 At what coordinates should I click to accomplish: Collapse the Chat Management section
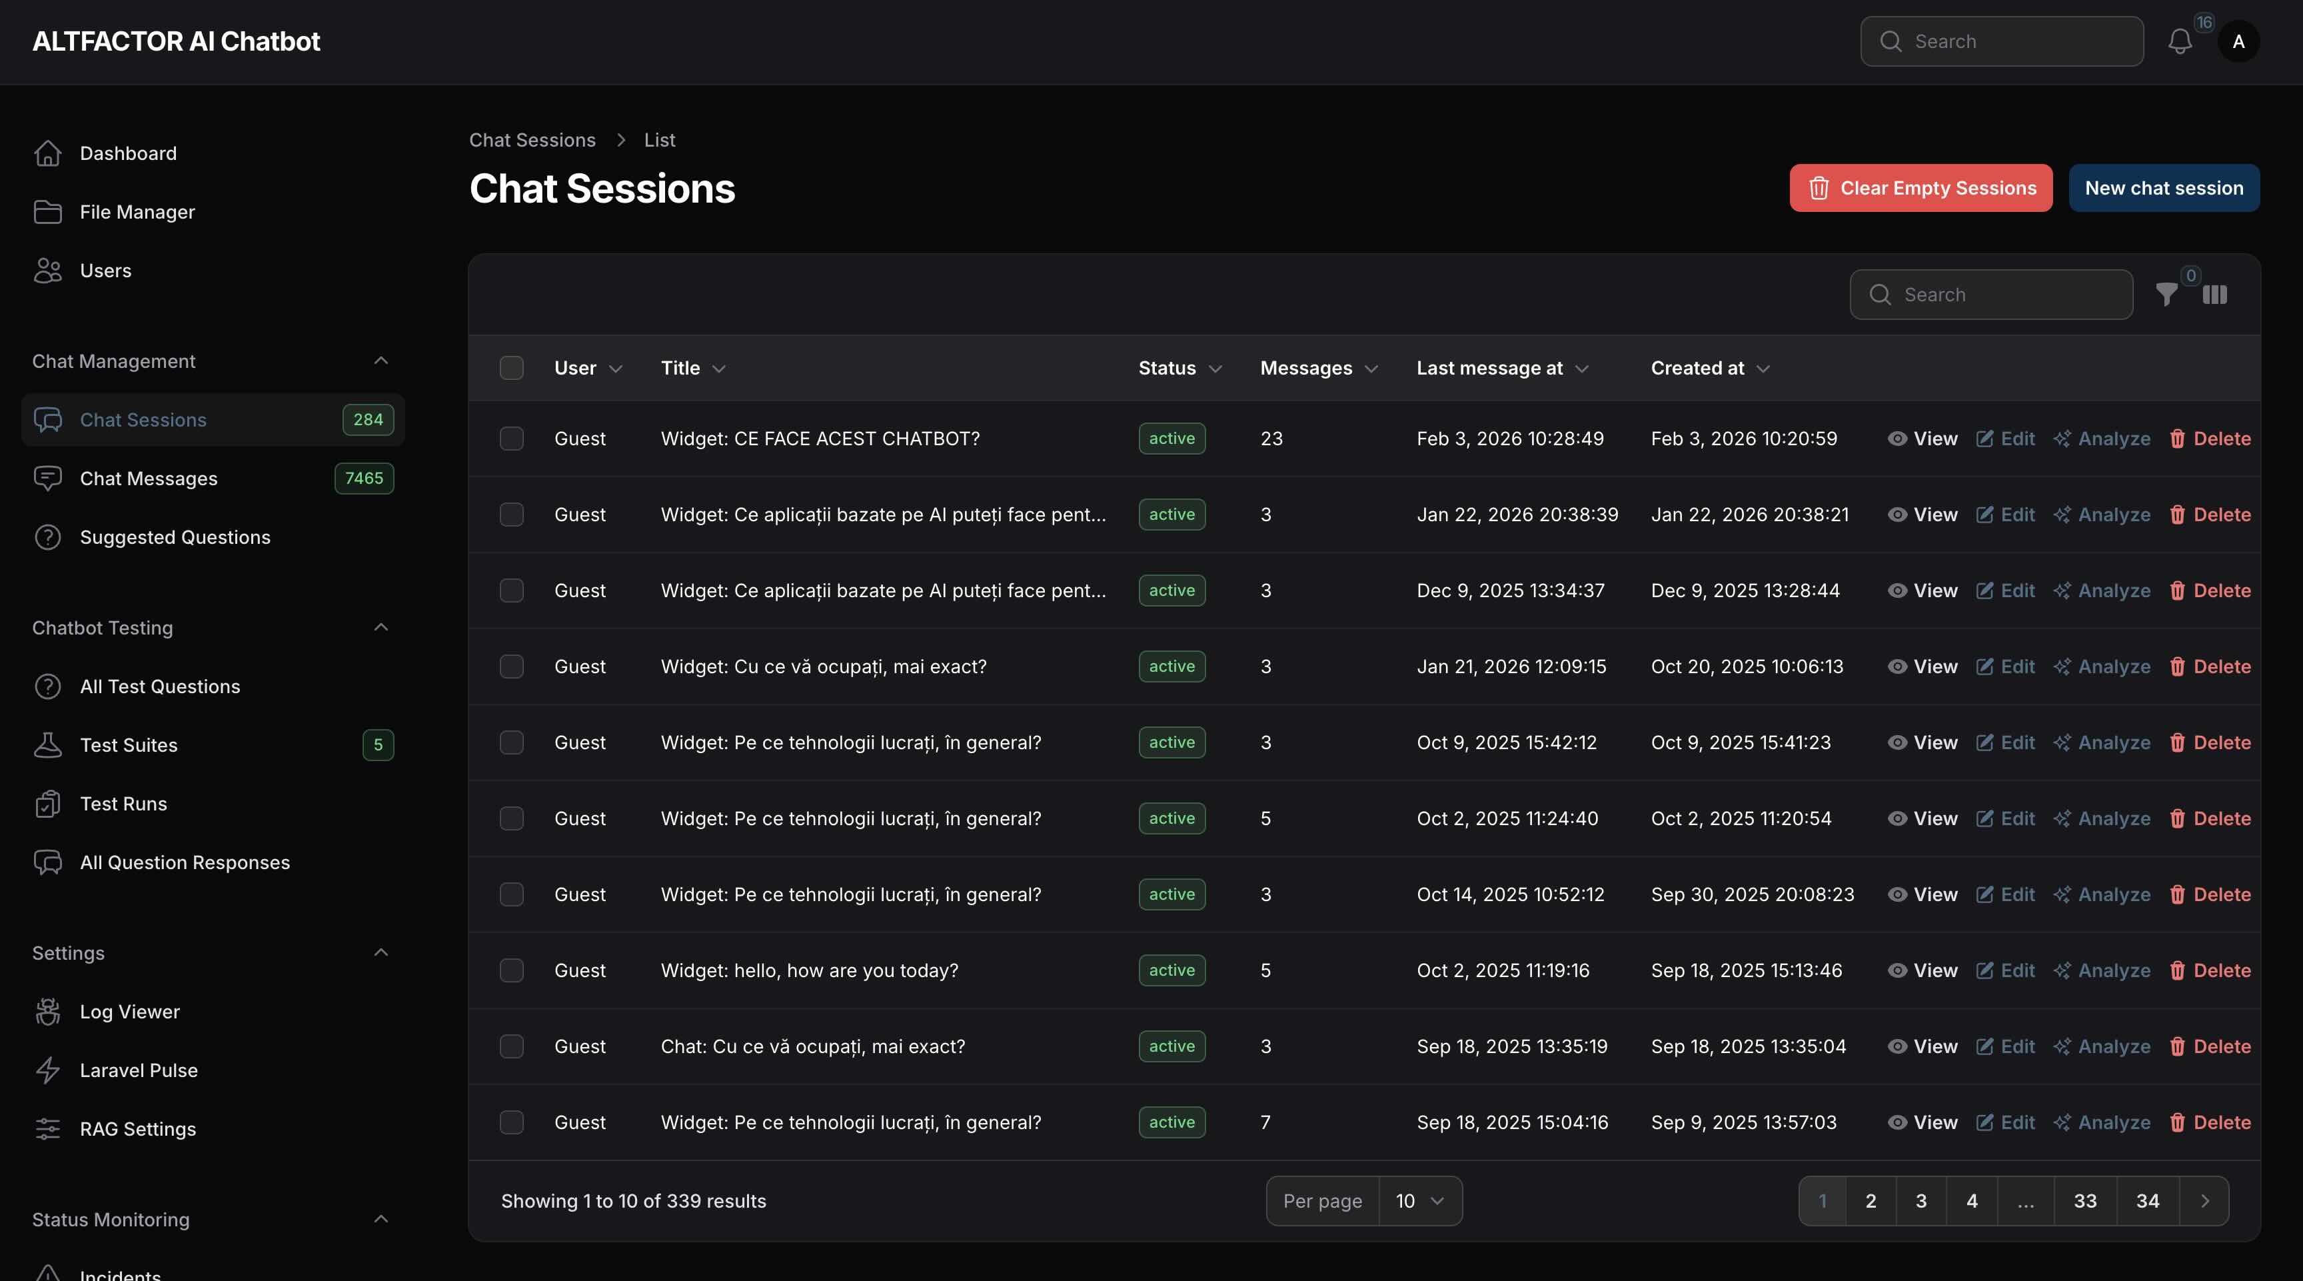[x=382, y=361]
